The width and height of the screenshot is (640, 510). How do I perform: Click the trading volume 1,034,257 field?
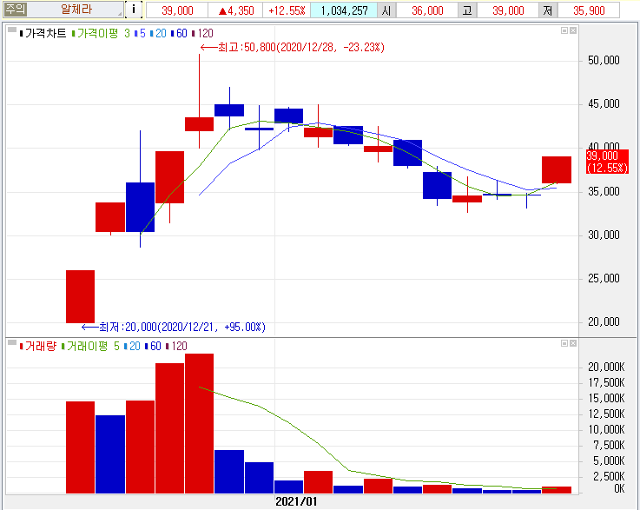click(x=344, y=10)
